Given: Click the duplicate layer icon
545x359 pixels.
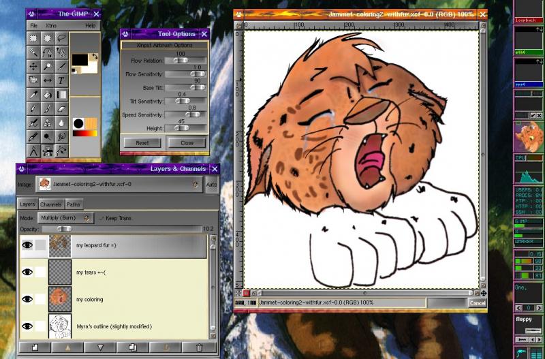Looking at the screenshot, I should tap(134, 347).
